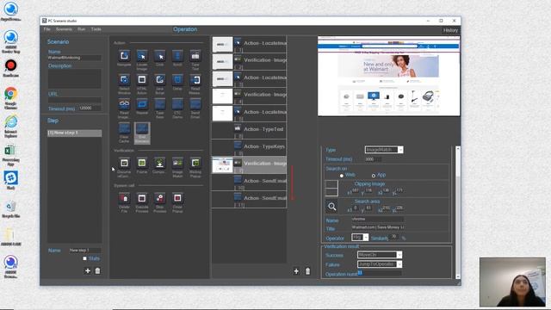Open the Type dropdown showing ImageMatch
This screenshot has height=310, width=551.
[x=384, y=150]
